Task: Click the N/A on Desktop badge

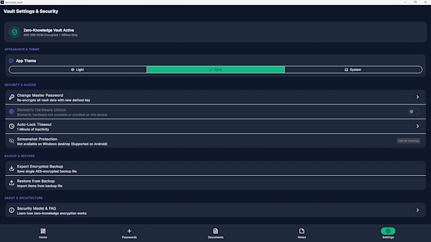Action: tap(408, 141)
